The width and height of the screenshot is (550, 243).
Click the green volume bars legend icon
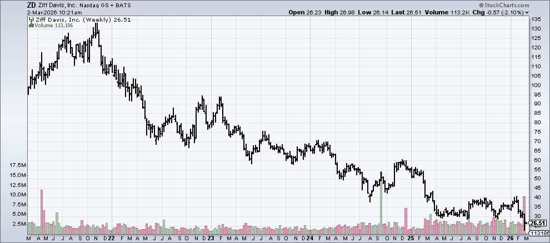(x=31, y=25)
